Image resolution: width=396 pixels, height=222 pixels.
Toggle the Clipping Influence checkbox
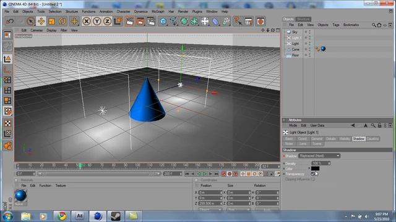point(313,179)
